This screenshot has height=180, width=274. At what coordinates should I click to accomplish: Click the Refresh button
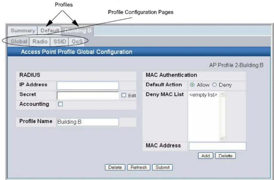point(139,167)
